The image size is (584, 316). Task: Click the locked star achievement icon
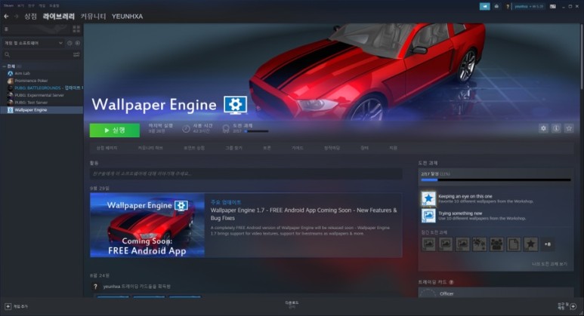[531, 244]
